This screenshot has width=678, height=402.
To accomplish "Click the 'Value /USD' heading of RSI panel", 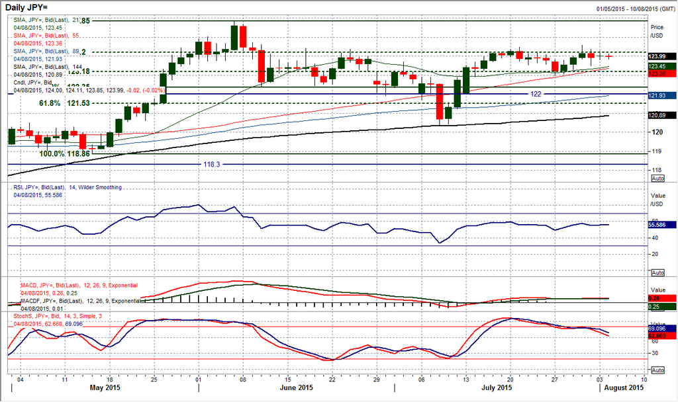I will pos(657,200).
